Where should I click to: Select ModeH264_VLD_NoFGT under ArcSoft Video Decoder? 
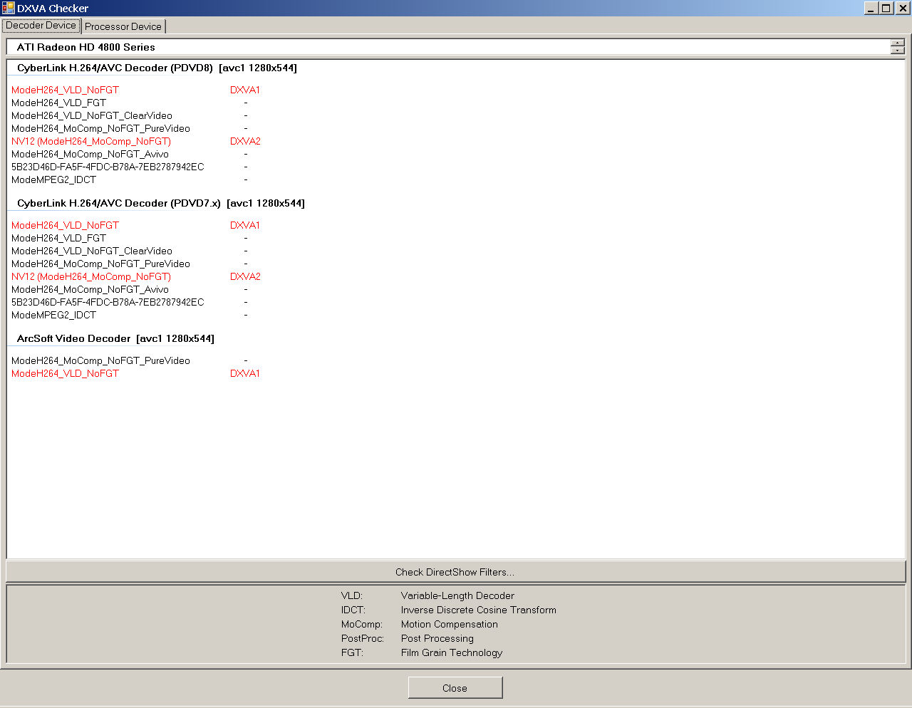pyautogui.click(x=65, y=373)
